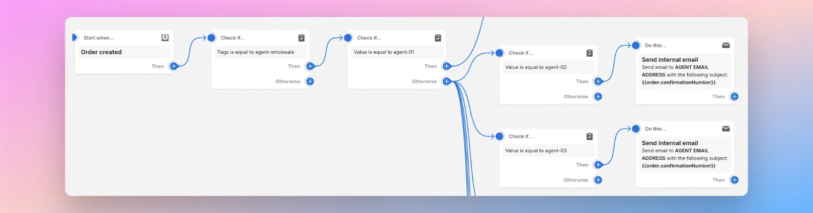Click the Start when trigger play icon
Viewport: 813px width, 213px height.
click(75, 38)
